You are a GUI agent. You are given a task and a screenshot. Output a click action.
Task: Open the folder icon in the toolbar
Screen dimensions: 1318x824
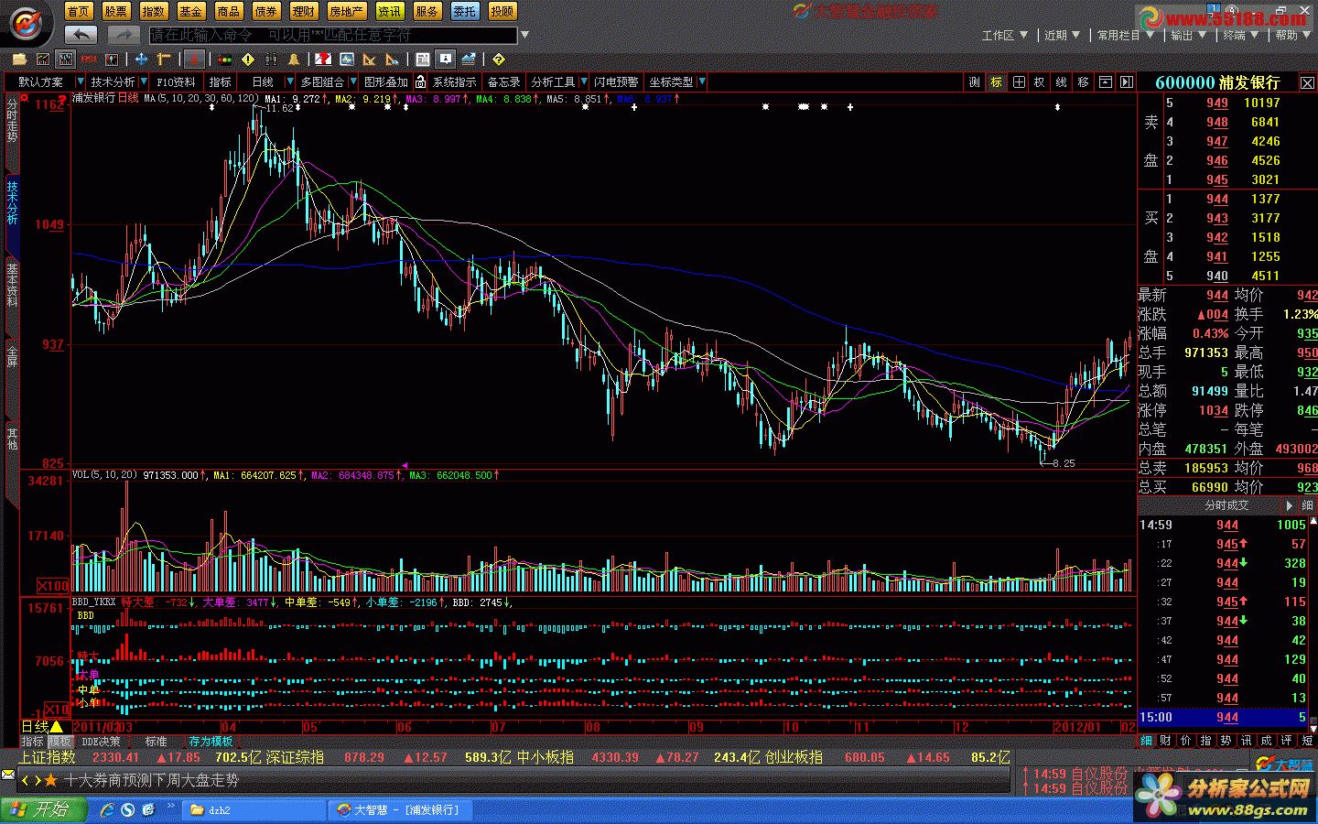19,60
